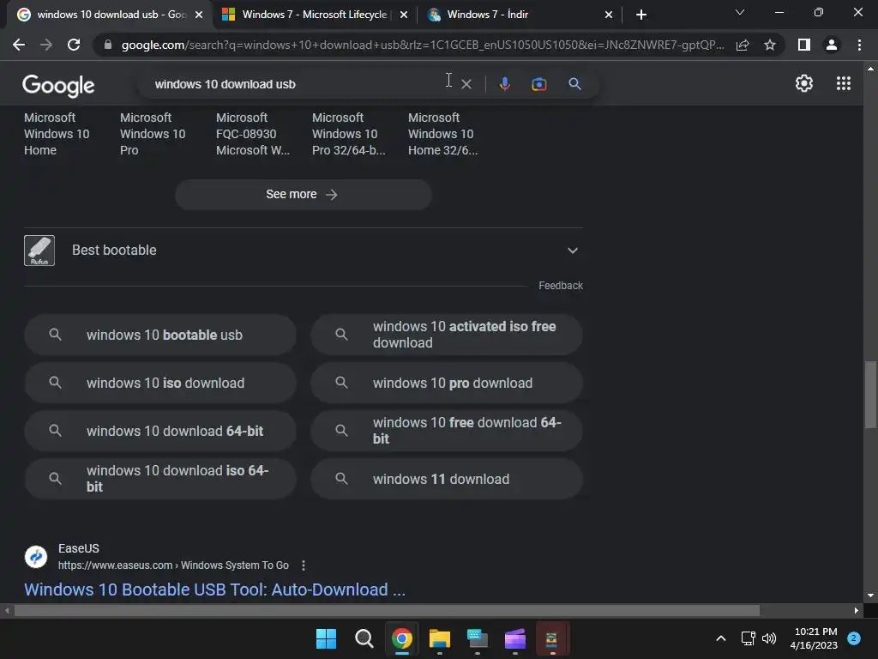Close the Windows 7 - İndir tab
This screenshot has width=878, height=659.
click(609, 15)
